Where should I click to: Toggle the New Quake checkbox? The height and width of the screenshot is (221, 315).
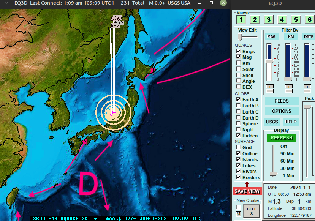239,207
